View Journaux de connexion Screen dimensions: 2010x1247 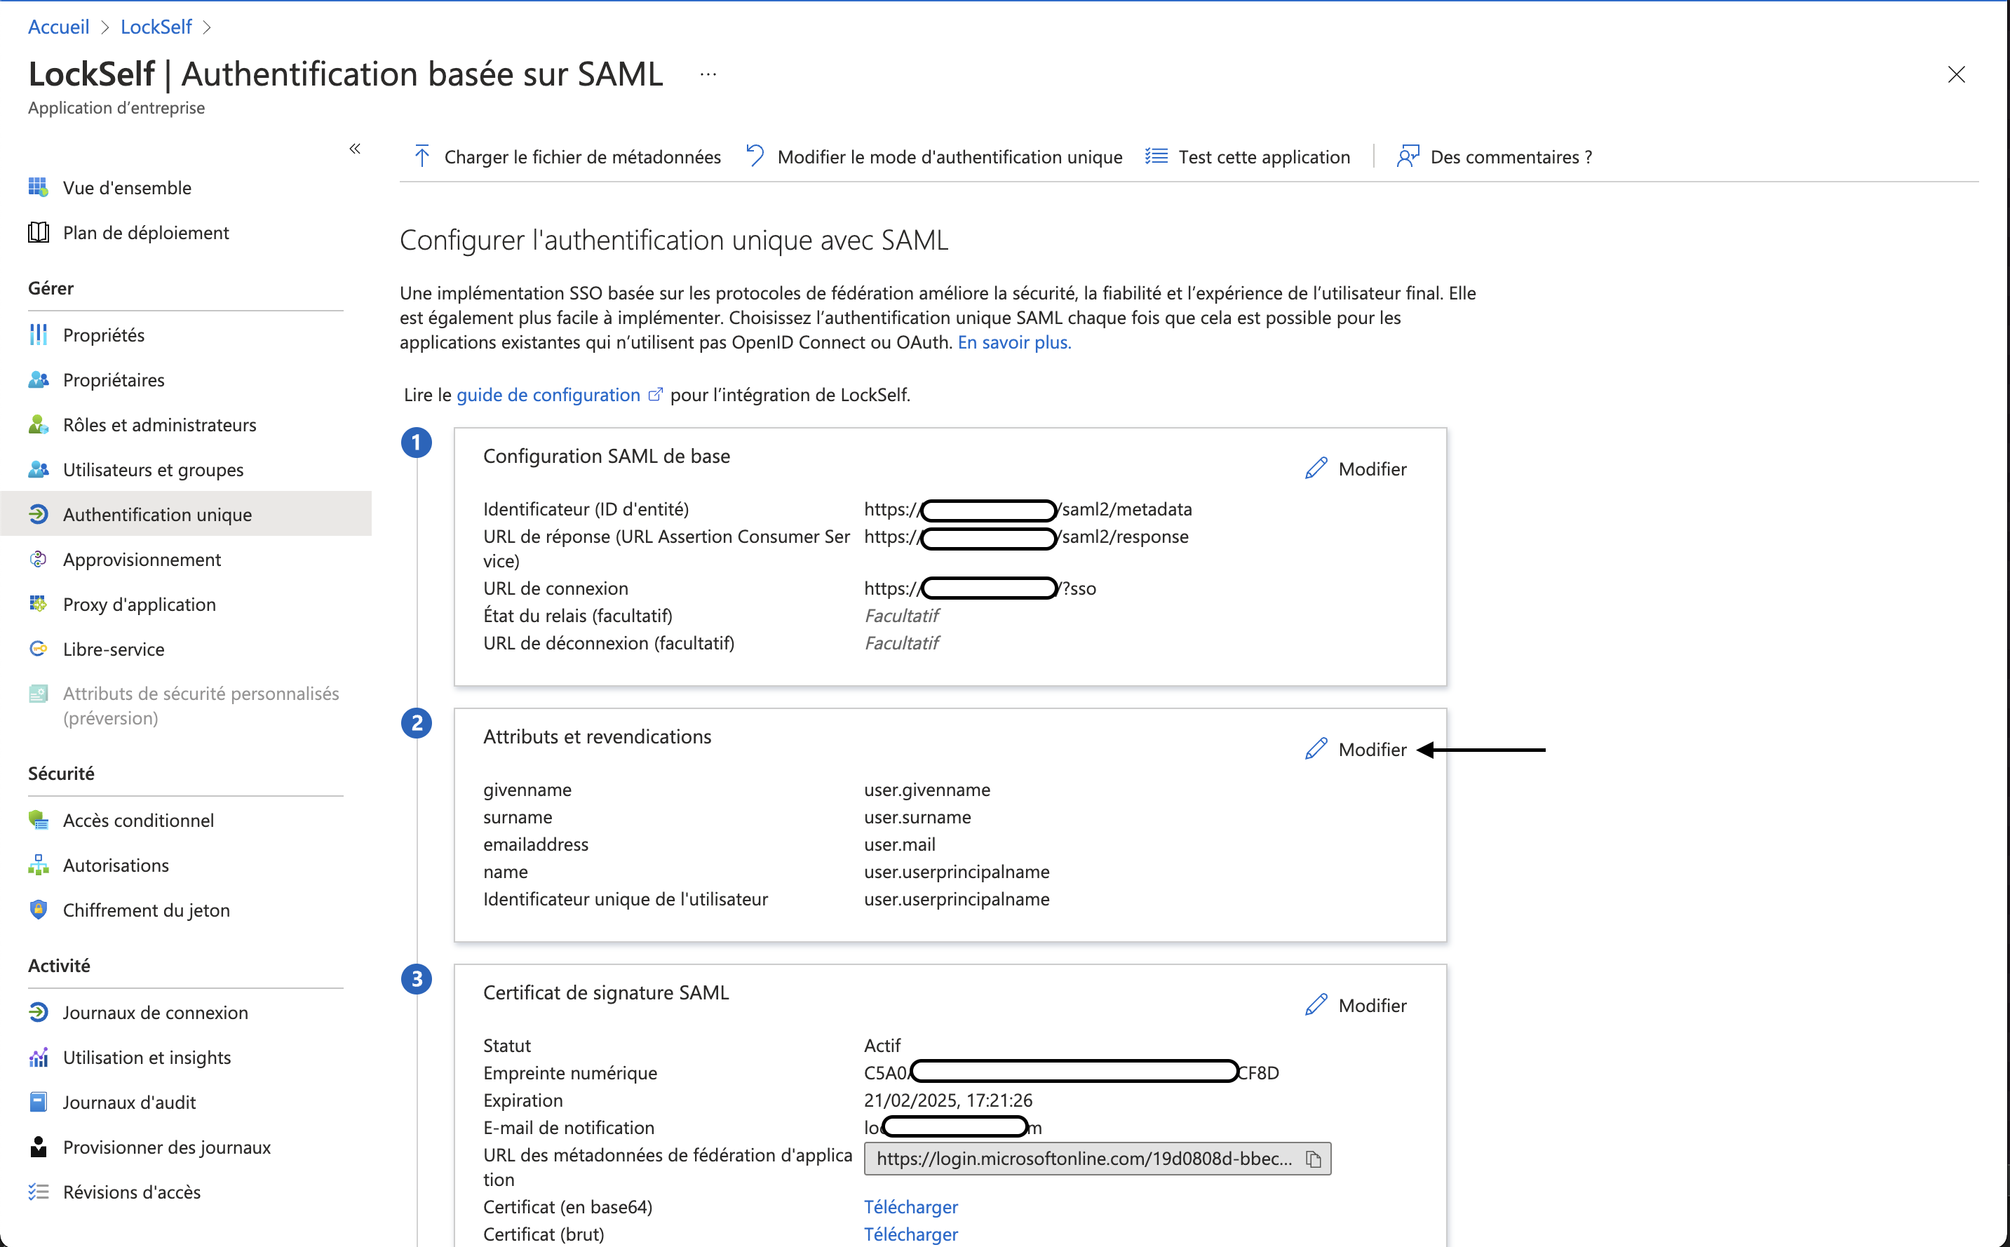(x=155, y=1012)
